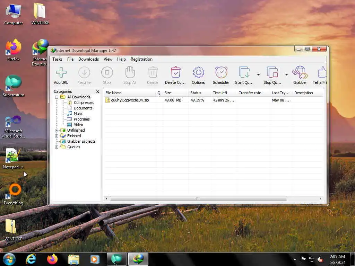Select the Documents category
Viewport: 355px width, 266px height.
[83, 108]
